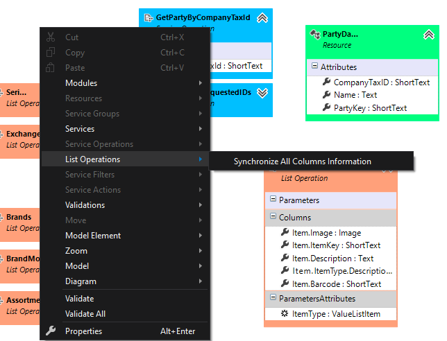Click wrench icon beside Item.Barcode column
447x341 pixels.
click(x=285, y=283)
